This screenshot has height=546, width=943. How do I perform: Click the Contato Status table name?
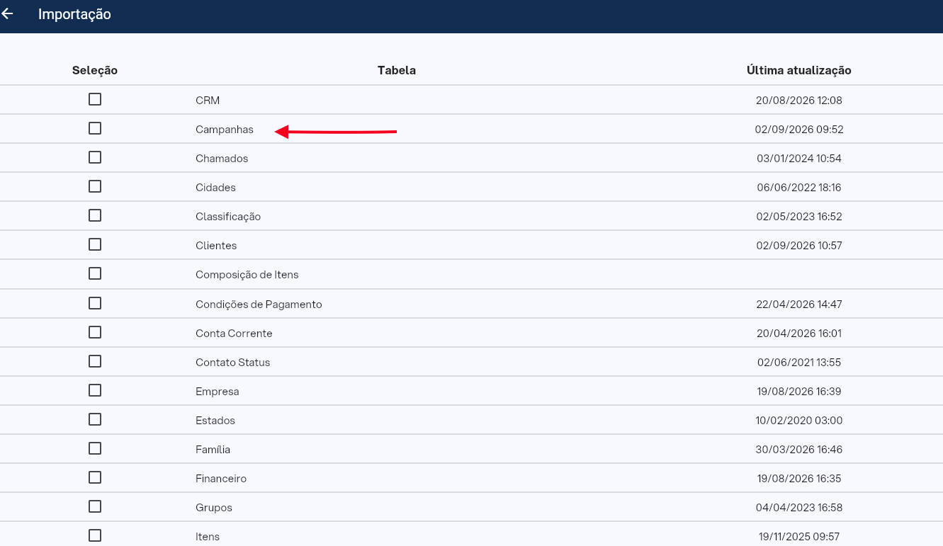(x=233, y=363)
